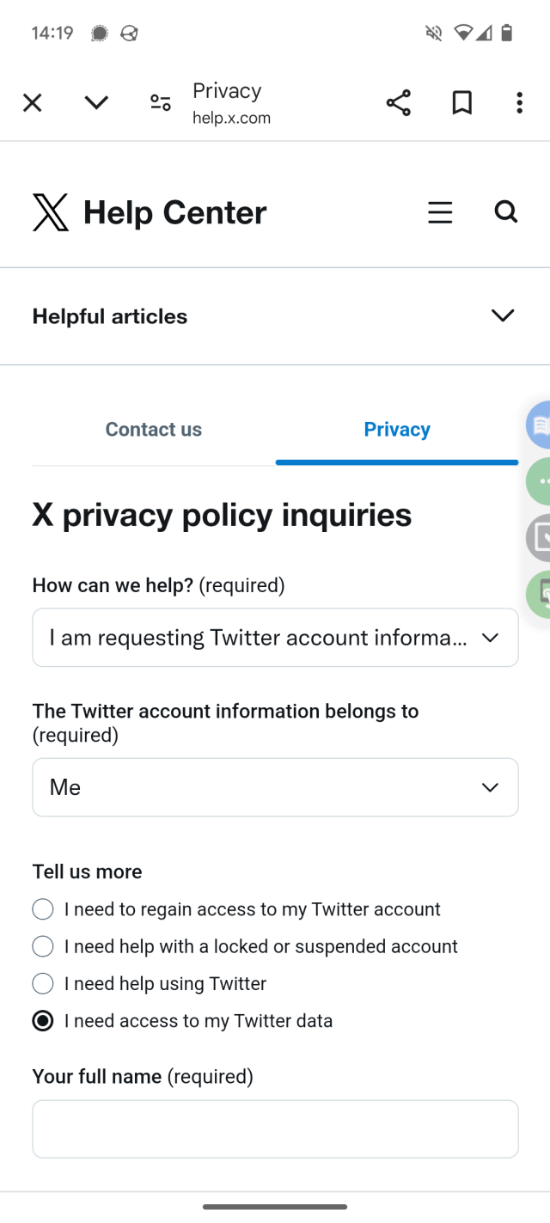
Task: Select 'I need access to my Twitter data'
Action: pos(43,1021)
